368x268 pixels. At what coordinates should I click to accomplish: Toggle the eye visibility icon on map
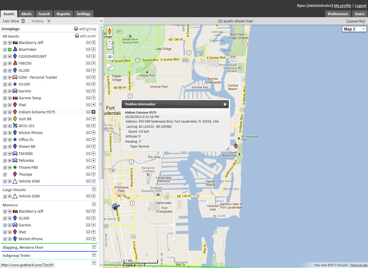coord(110,57)
